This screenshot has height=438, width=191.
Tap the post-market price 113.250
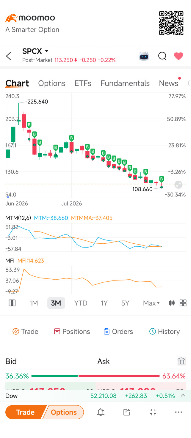click(x=64, y=60)
